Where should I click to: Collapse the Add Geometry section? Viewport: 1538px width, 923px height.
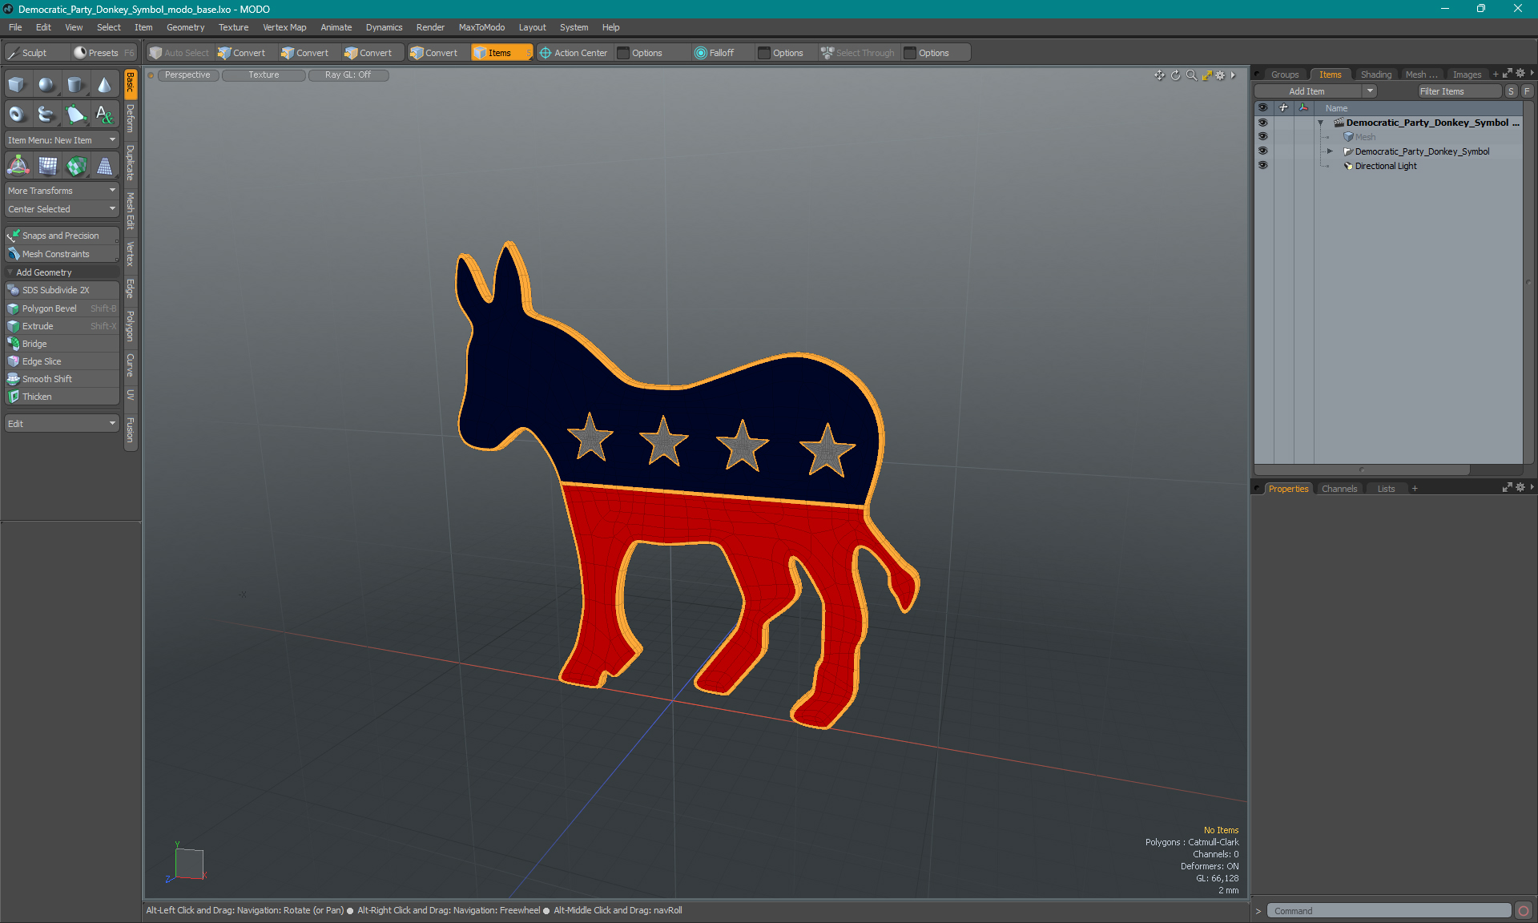[10, 272]
